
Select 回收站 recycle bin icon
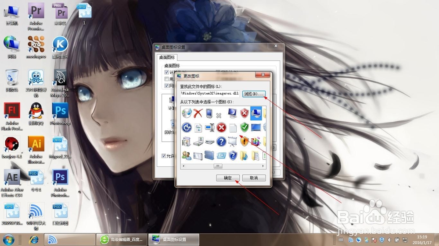pos(12,81)
